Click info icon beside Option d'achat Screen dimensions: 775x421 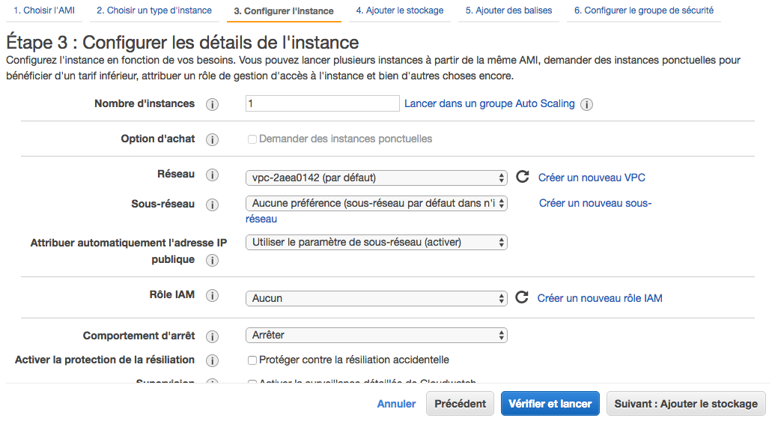click(x=212, y=139)
